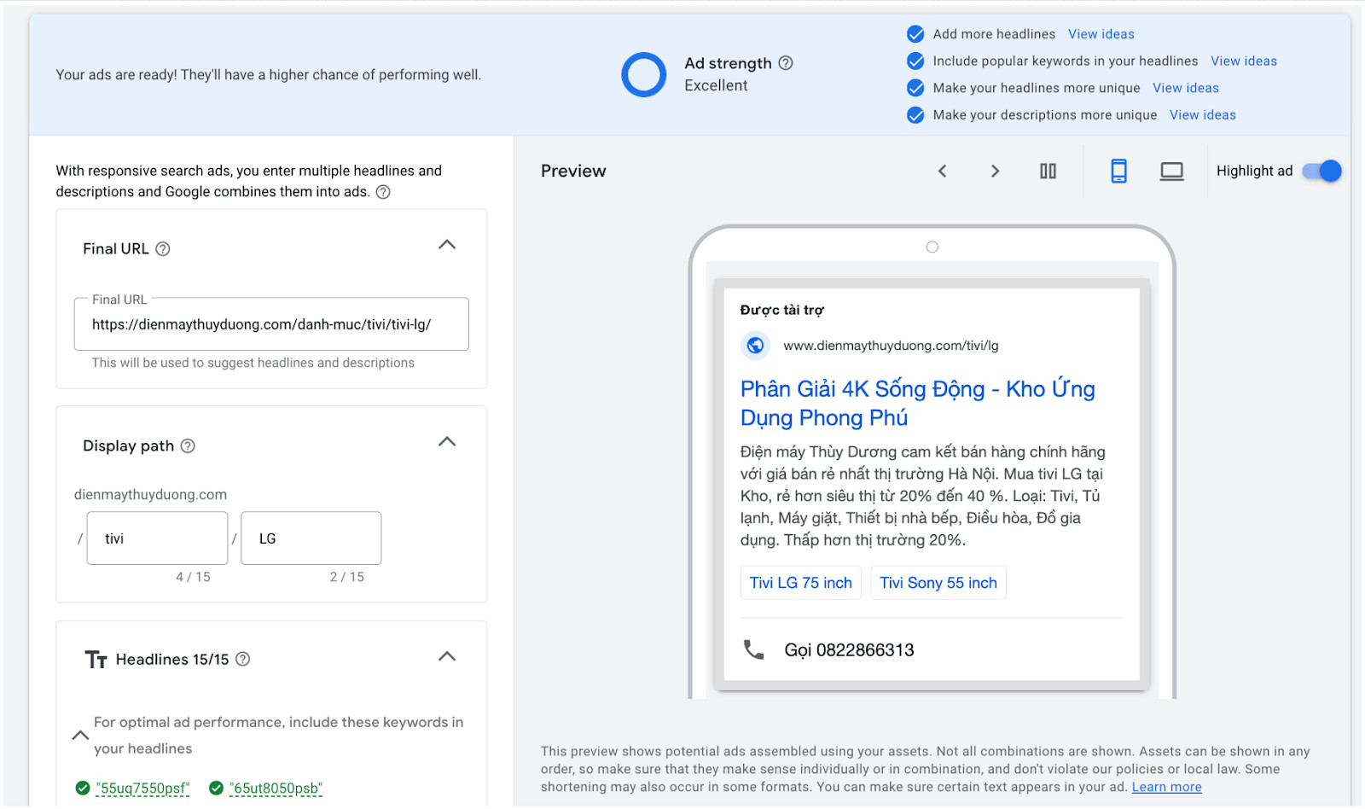The width and height of the screenshot is (1365, 809).
Task: Open the Display path help icon
Action: (x=188, y=446)
